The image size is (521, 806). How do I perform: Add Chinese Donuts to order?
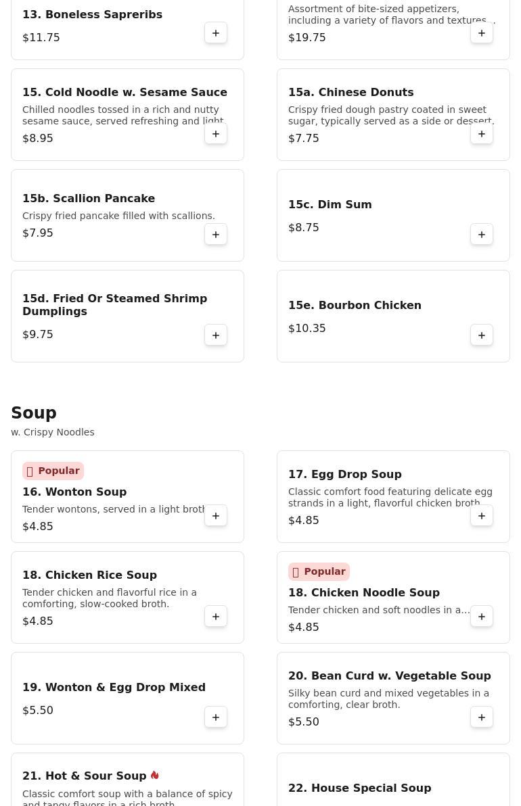482,134
